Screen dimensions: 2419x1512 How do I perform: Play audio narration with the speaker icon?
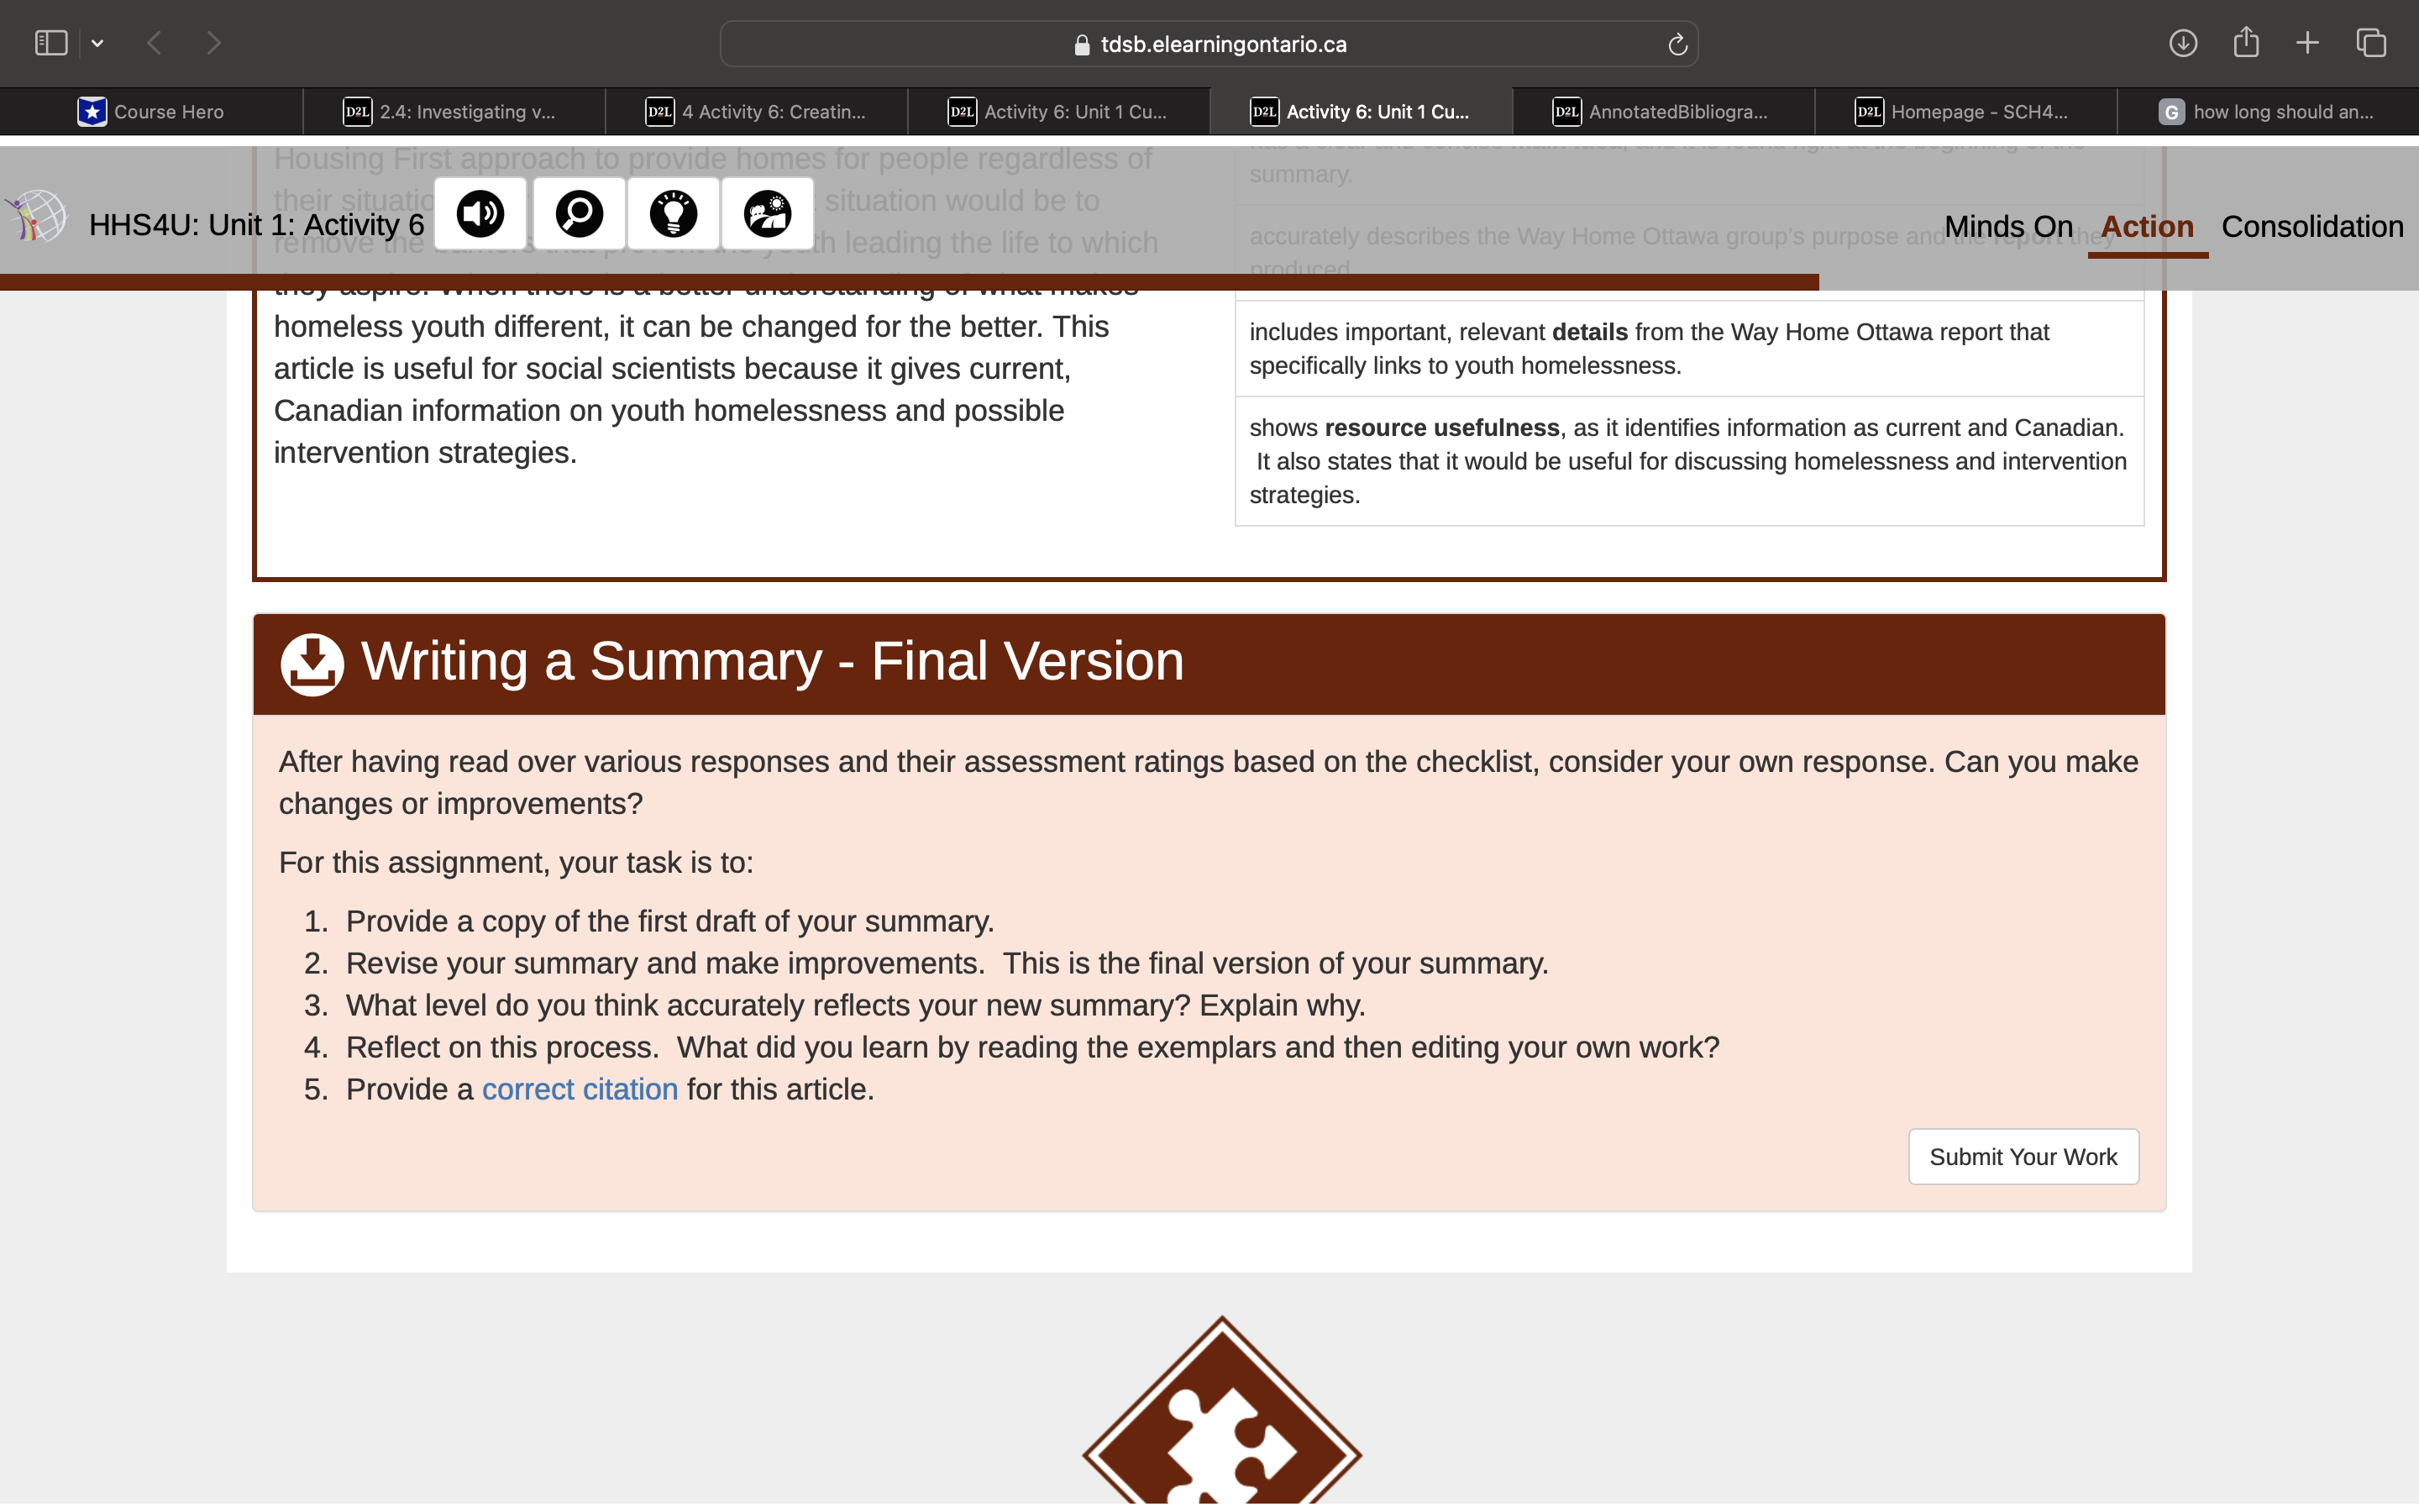tap(479, 212)
